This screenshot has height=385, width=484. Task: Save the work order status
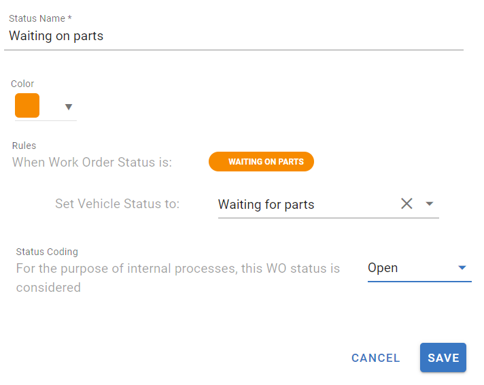pos(443,358)
